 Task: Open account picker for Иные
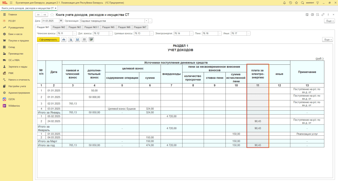tap(249, 33)
